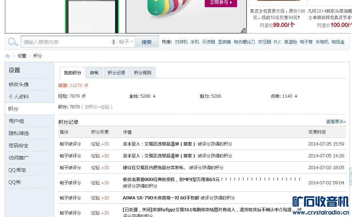Click the home breadcrumb icon

pyautogui.click(x=8, y=56)
